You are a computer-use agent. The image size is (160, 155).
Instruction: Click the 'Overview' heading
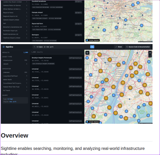click(x=14, y=135)
